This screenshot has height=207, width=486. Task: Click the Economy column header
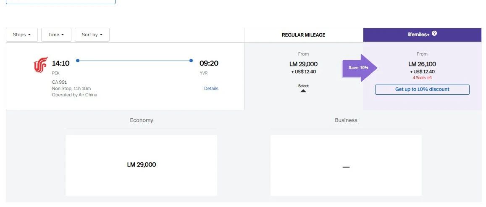(x=142, y=120)
